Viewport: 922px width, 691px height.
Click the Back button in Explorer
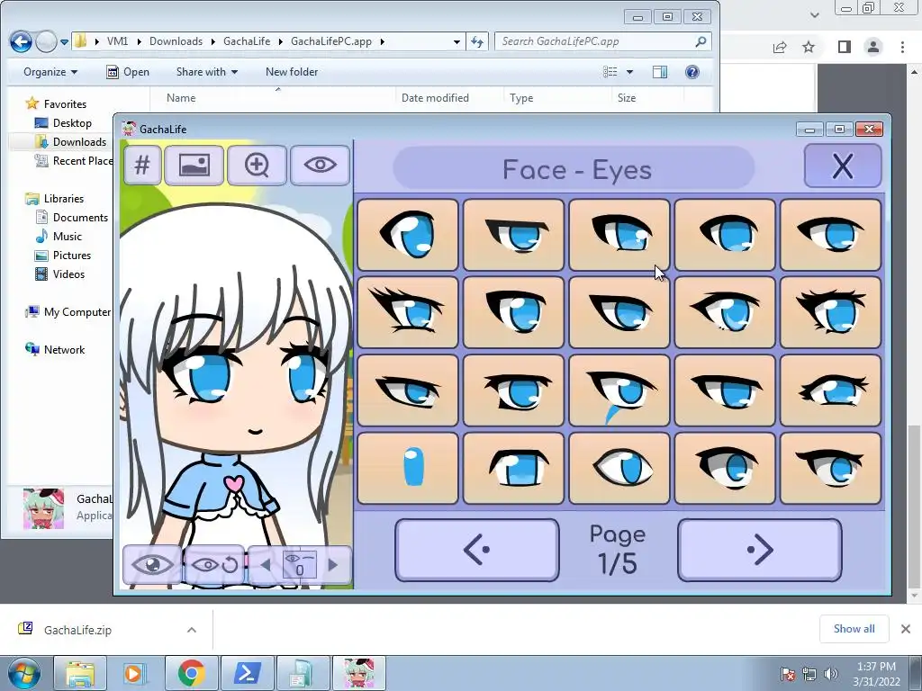[x=22, y=41]
